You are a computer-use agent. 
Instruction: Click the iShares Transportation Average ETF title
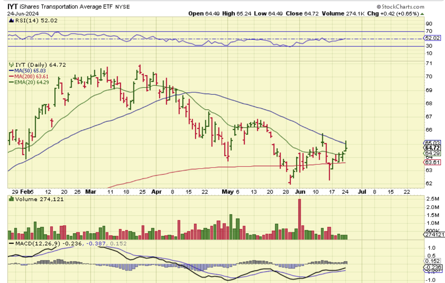point(66,6)
